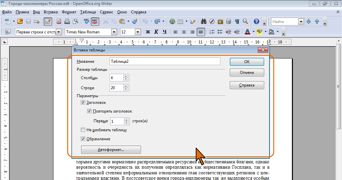Open the Navigator compass icon
Image resolution: width=342 pixels, height=180 pixels.
pyautogui.click(x=212, y=21)
